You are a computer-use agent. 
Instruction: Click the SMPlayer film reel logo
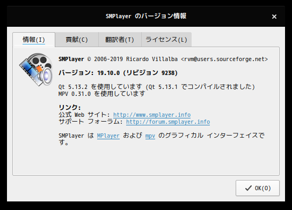[36, 70]
